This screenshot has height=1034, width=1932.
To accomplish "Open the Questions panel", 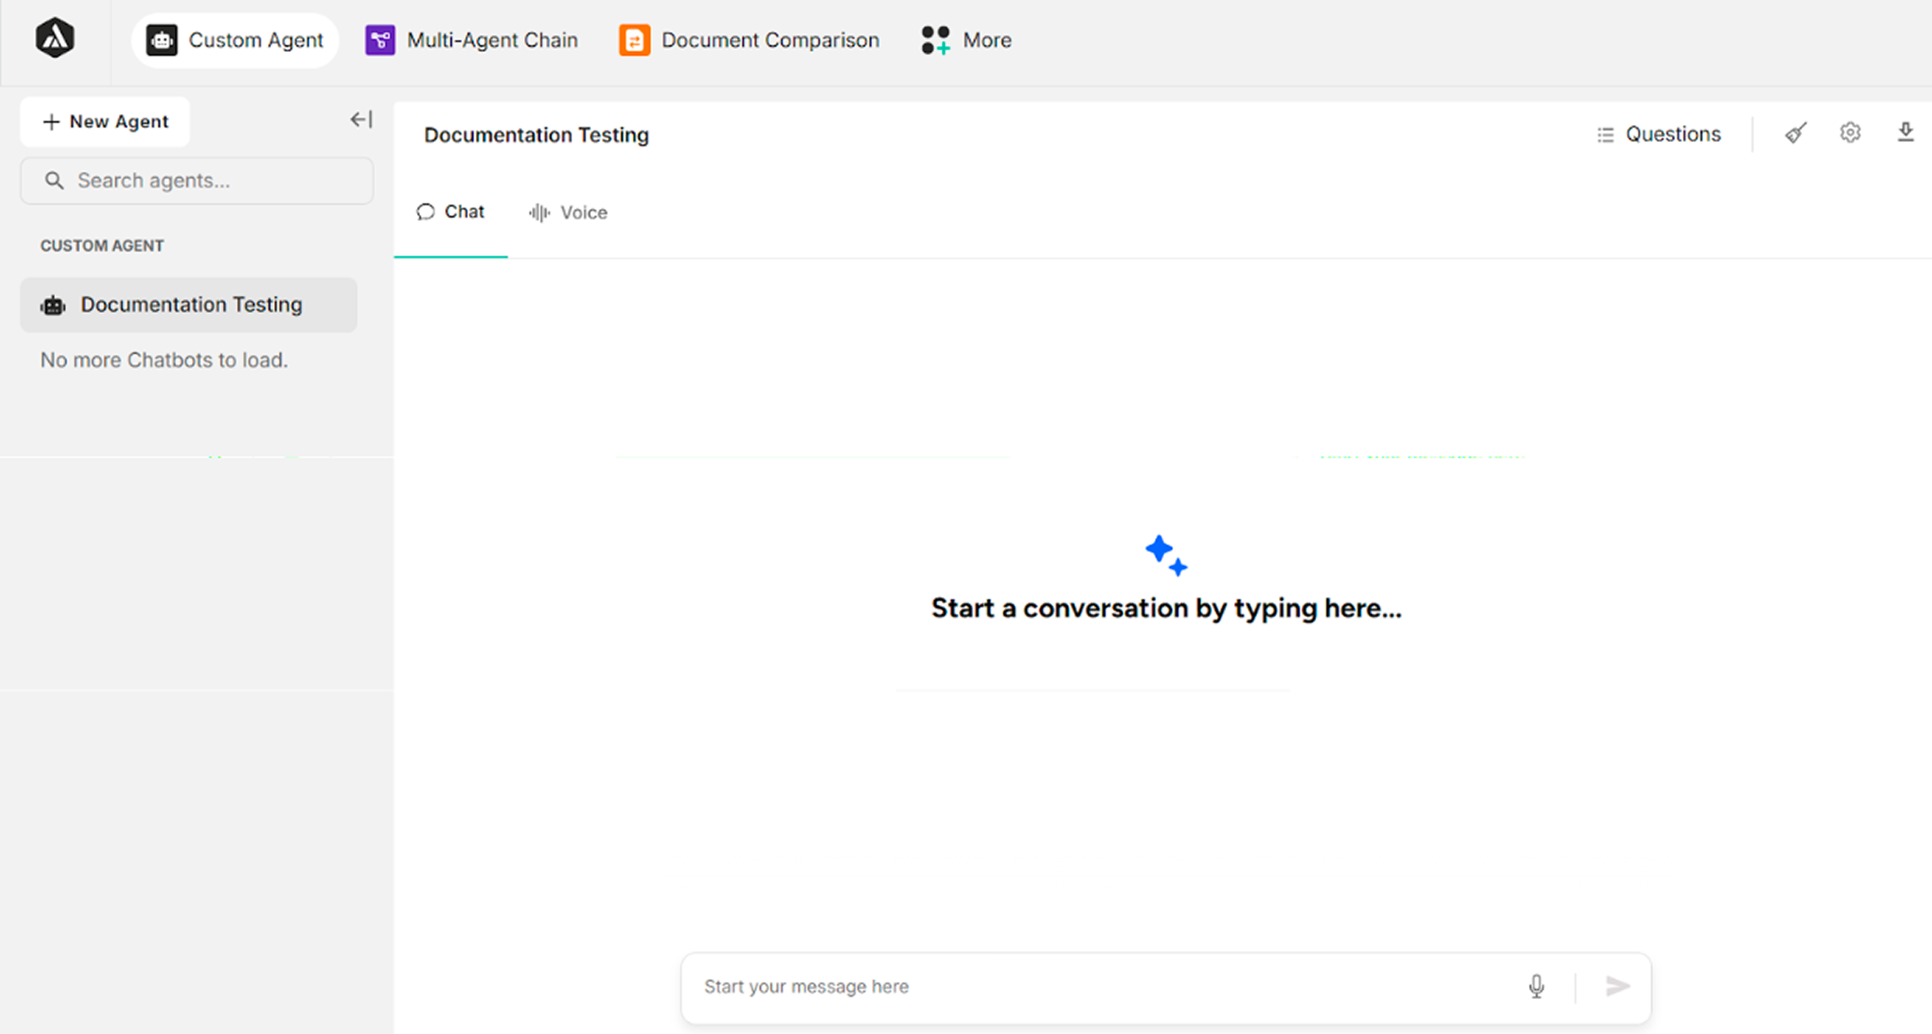I will pyautogui.click(x=1673, y=134).
